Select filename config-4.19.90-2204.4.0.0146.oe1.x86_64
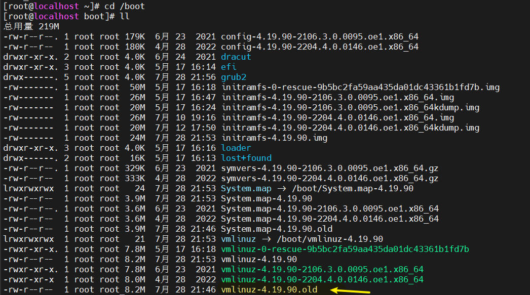Viewport: 530px width, 295px height. tap(320, 47)
